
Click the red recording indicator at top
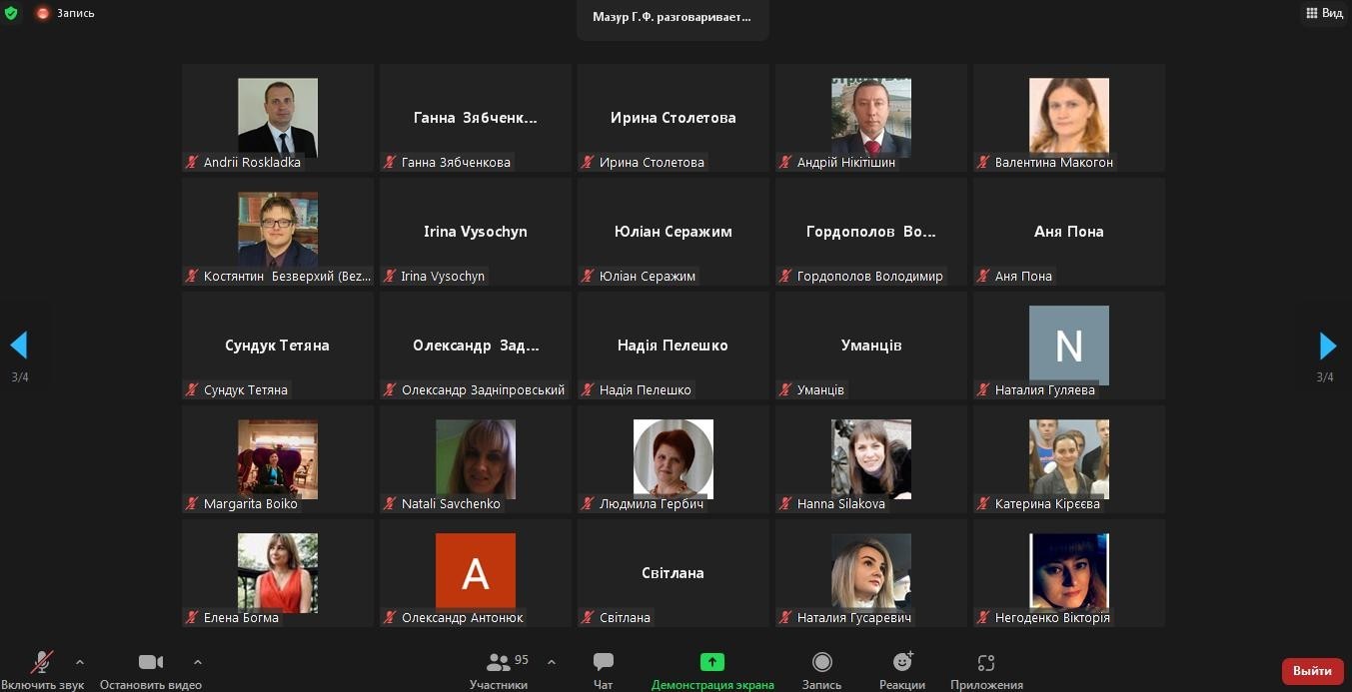(43, 13)
